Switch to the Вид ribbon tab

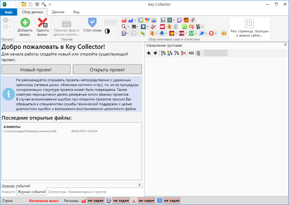pyautogui.click(x=76, y=12)
